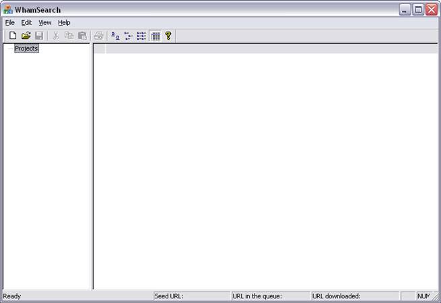
Task: Click the NUM indicator in status bar
Action: coord(424,296)
